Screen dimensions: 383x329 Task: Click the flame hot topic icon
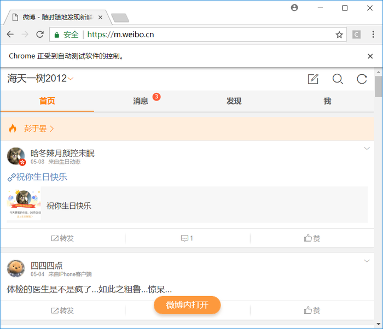click(x=13, y=128)
